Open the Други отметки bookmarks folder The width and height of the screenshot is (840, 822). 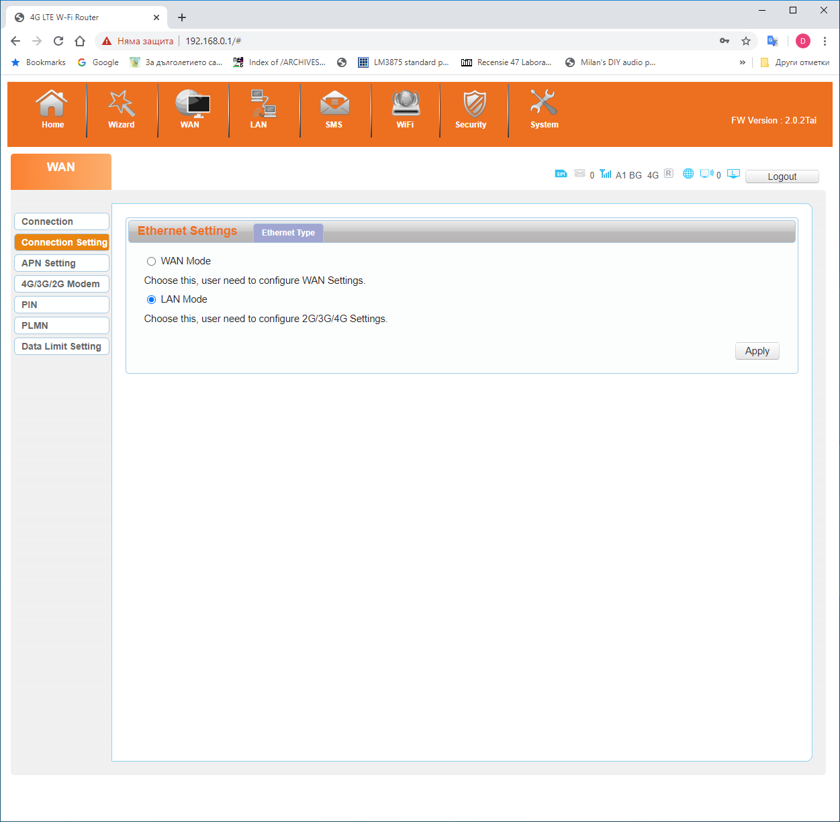pos(794,62)
